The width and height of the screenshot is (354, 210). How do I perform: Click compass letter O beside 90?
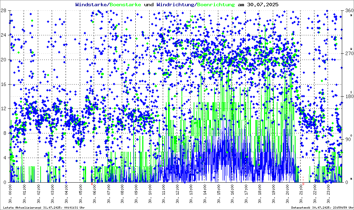point(351,135)
